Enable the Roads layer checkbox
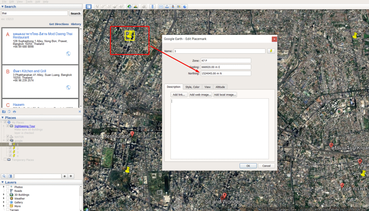Image resolution: width=369 pixels, height=211 pixels. (8, 190)
